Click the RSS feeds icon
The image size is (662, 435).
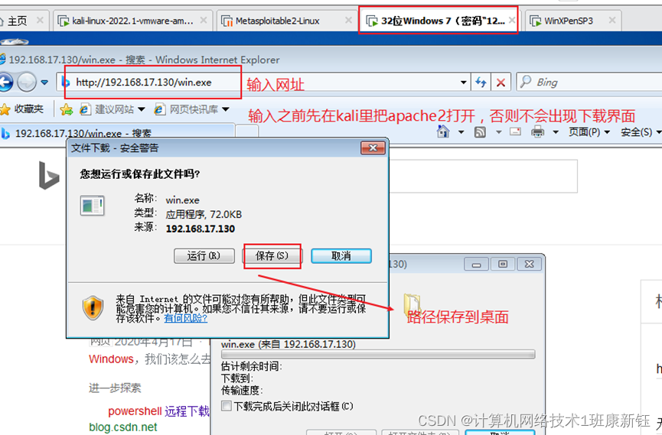point(480,132)
